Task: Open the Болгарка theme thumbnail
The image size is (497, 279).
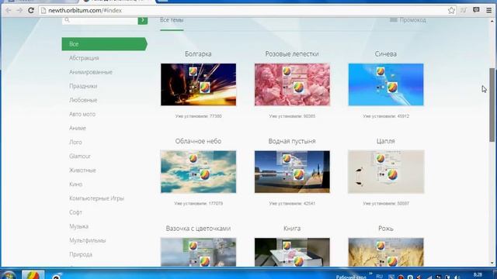Action: [x=199, y=84]
